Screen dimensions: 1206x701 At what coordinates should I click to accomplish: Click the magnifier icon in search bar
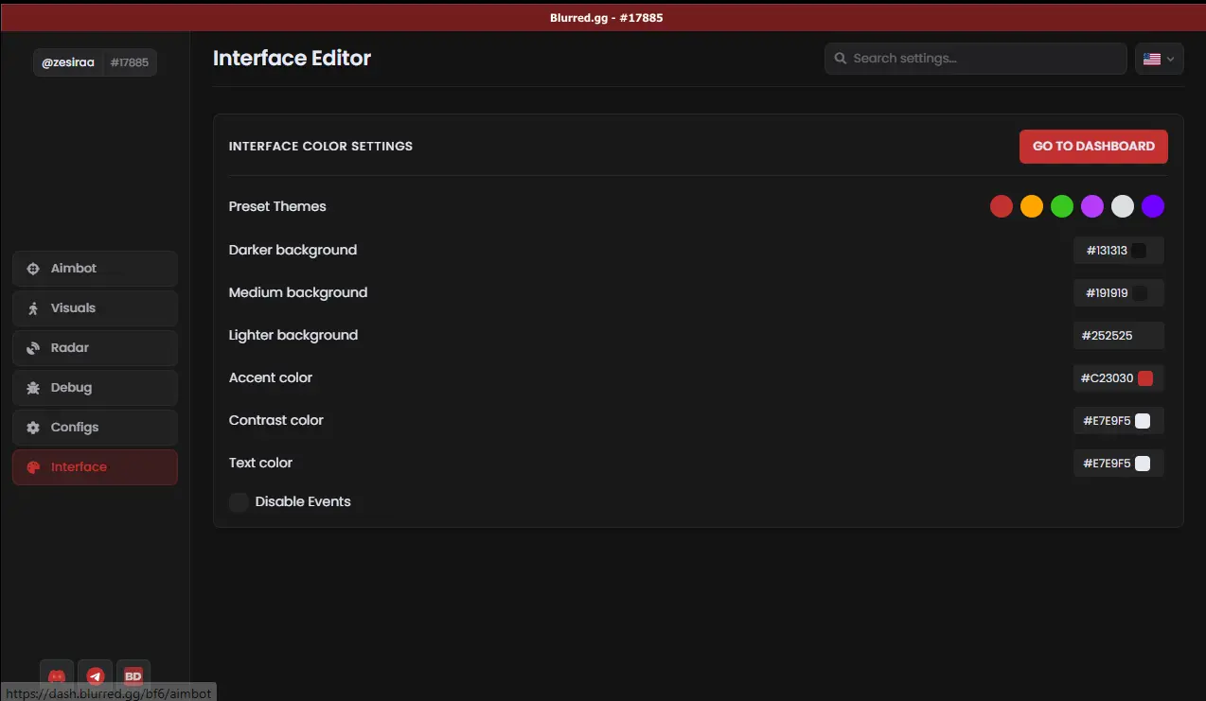(x=840, y=59)
